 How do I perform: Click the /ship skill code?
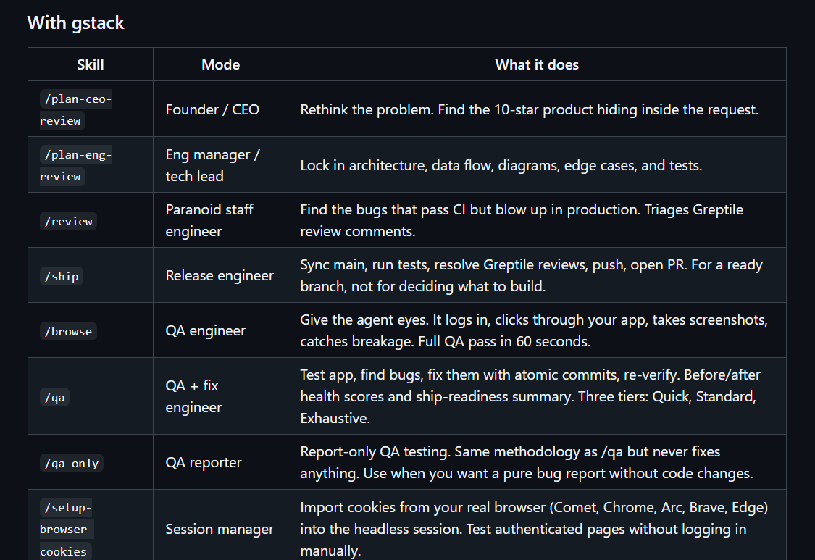click(62, 276)
